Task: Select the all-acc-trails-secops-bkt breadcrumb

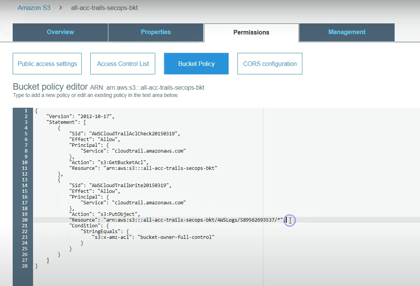Action: 105,8
